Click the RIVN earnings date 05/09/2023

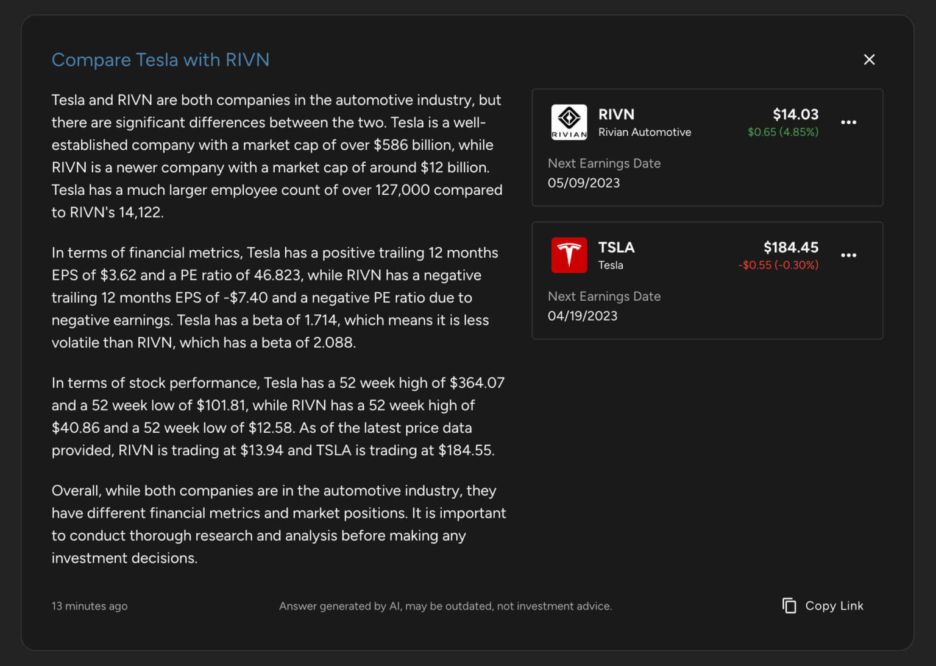coord(583,183)
